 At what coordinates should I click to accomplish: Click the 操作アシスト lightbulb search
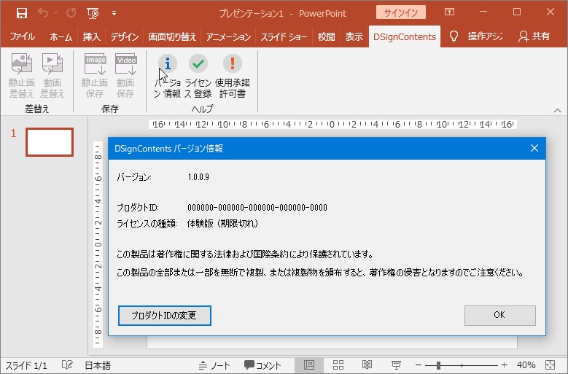475,36
